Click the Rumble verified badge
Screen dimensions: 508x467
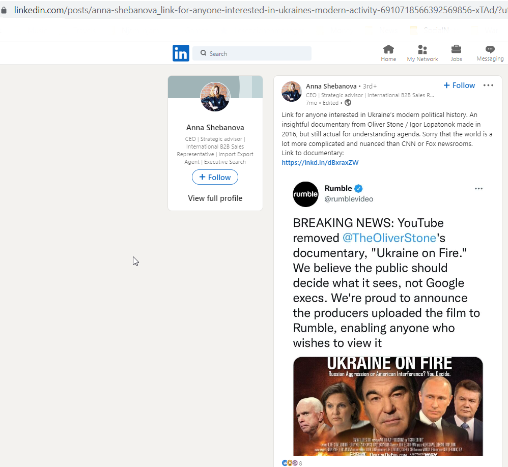pyautogui.click(x=358, y=188)
